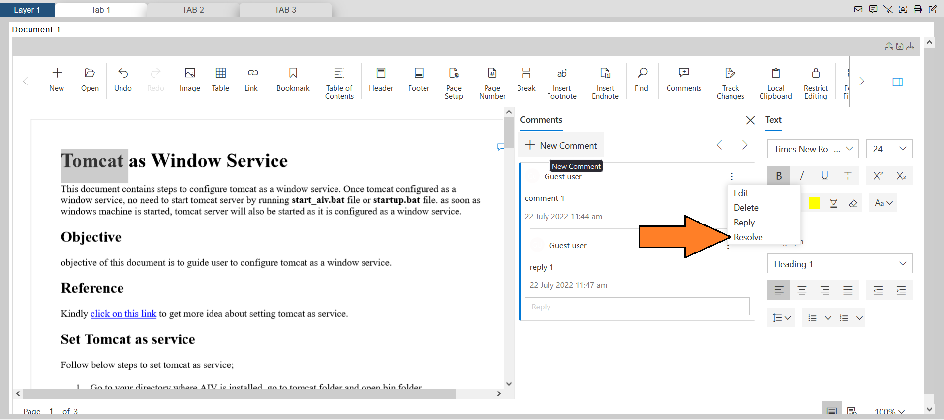Click the upload icon above toolbar
This screenshot has height=420, width=944.
889,46
